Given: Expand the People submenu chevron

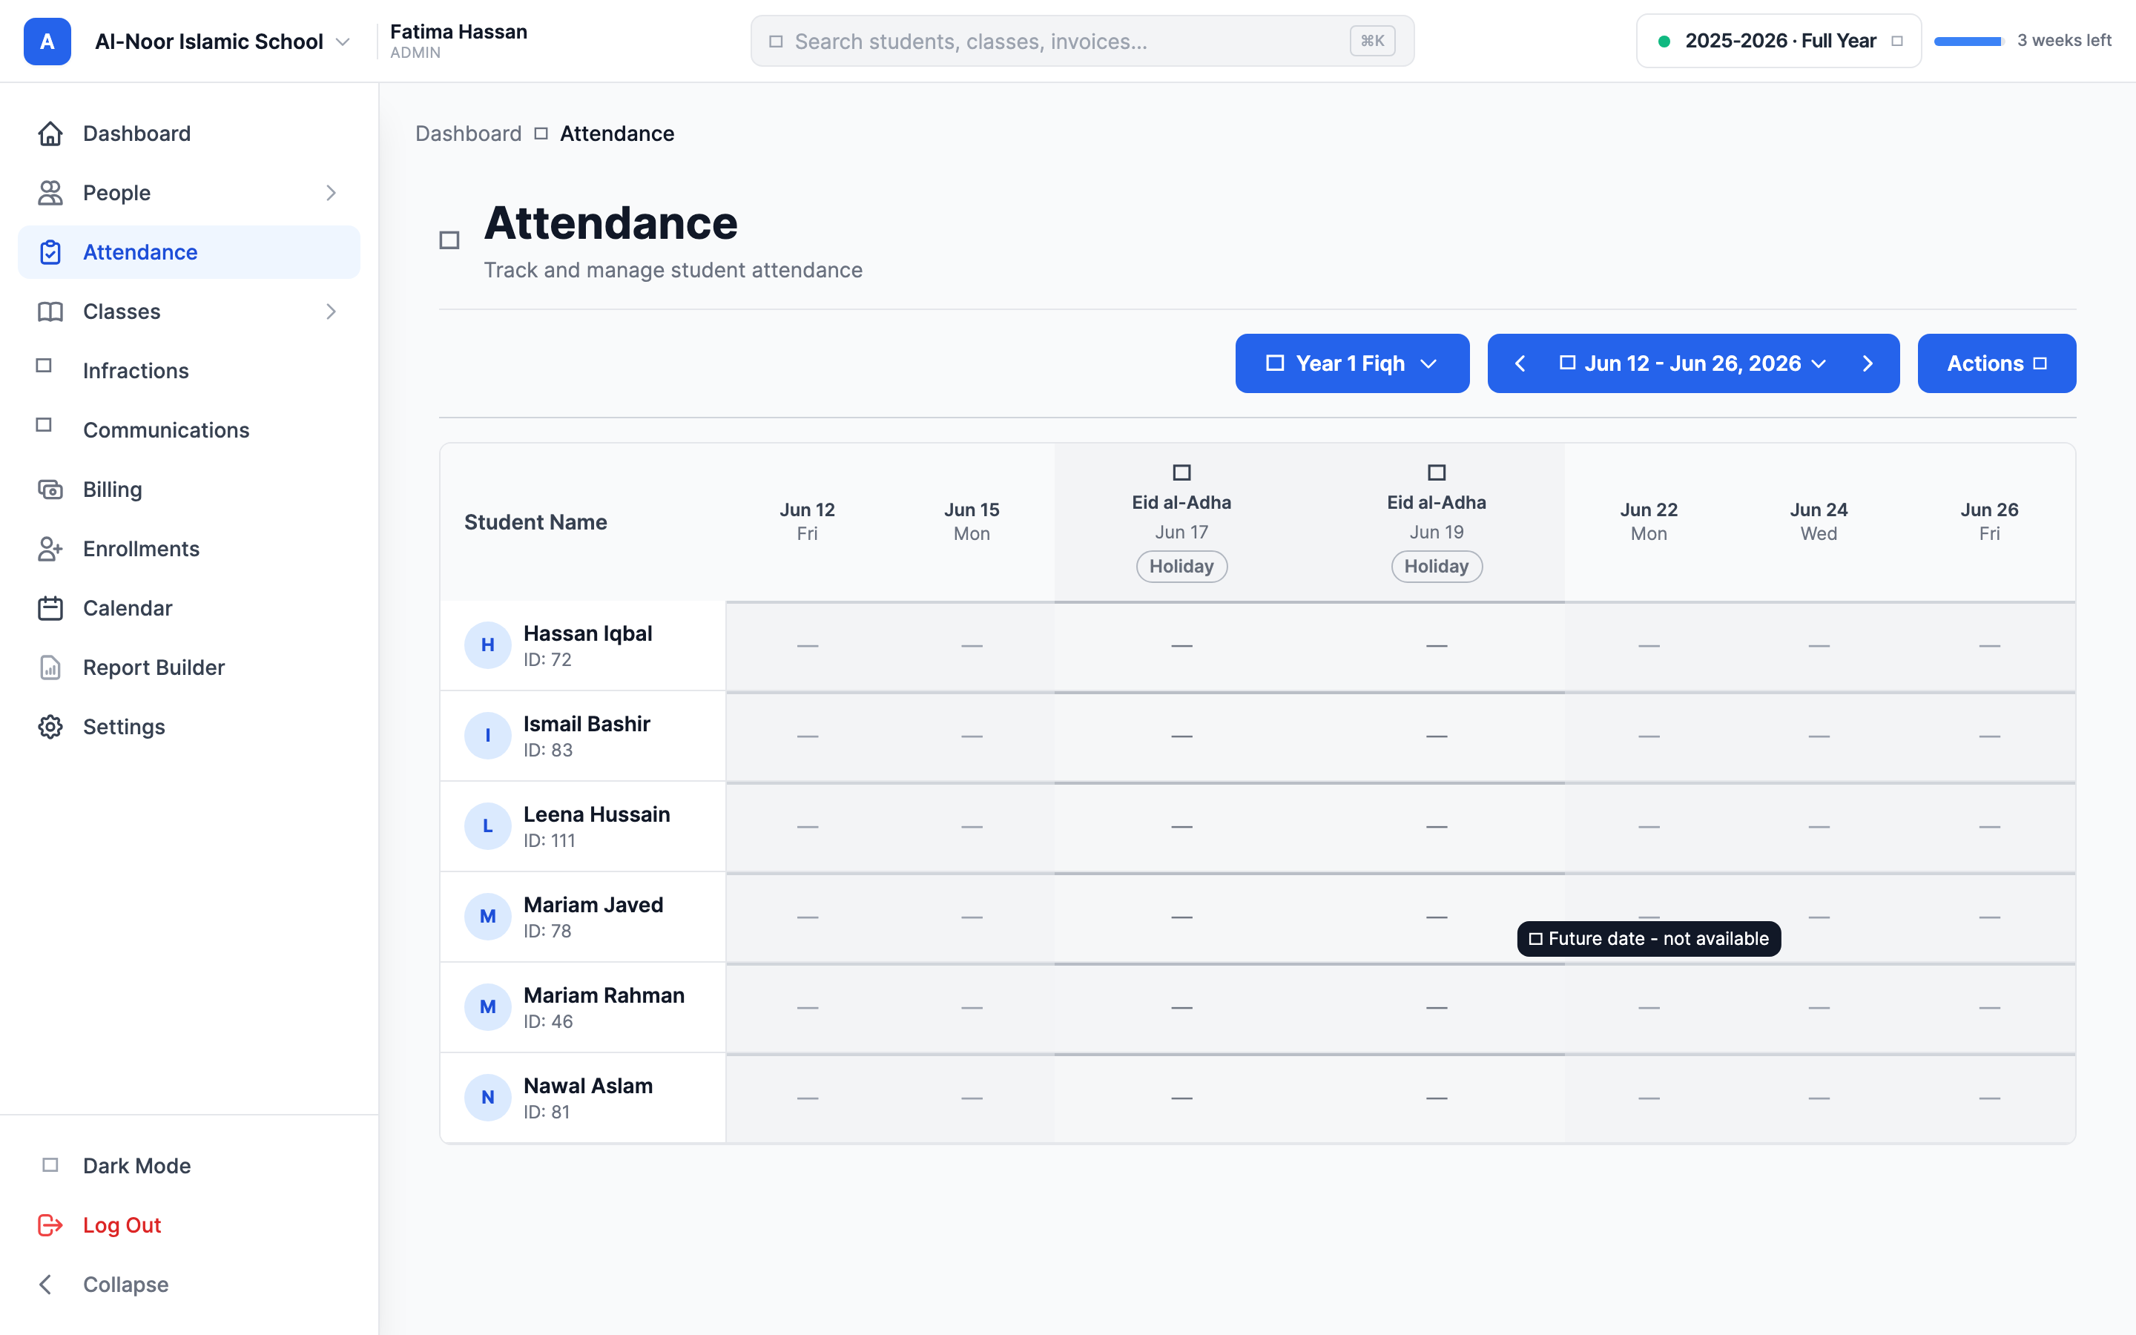Looking at the screenshot, I should (x=331, y=193).
